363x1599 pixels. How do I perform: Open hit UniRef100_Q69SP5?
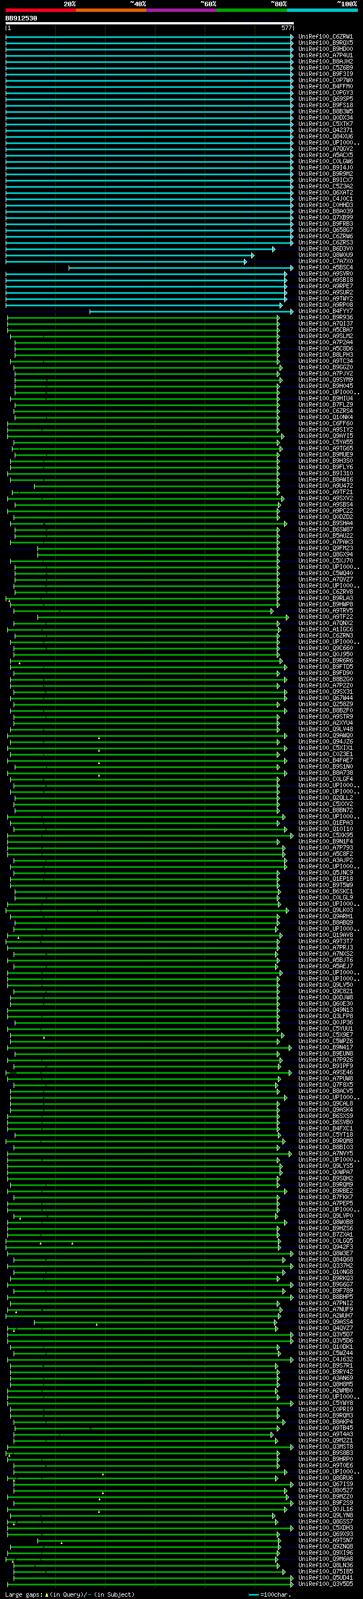click(325, 99)
